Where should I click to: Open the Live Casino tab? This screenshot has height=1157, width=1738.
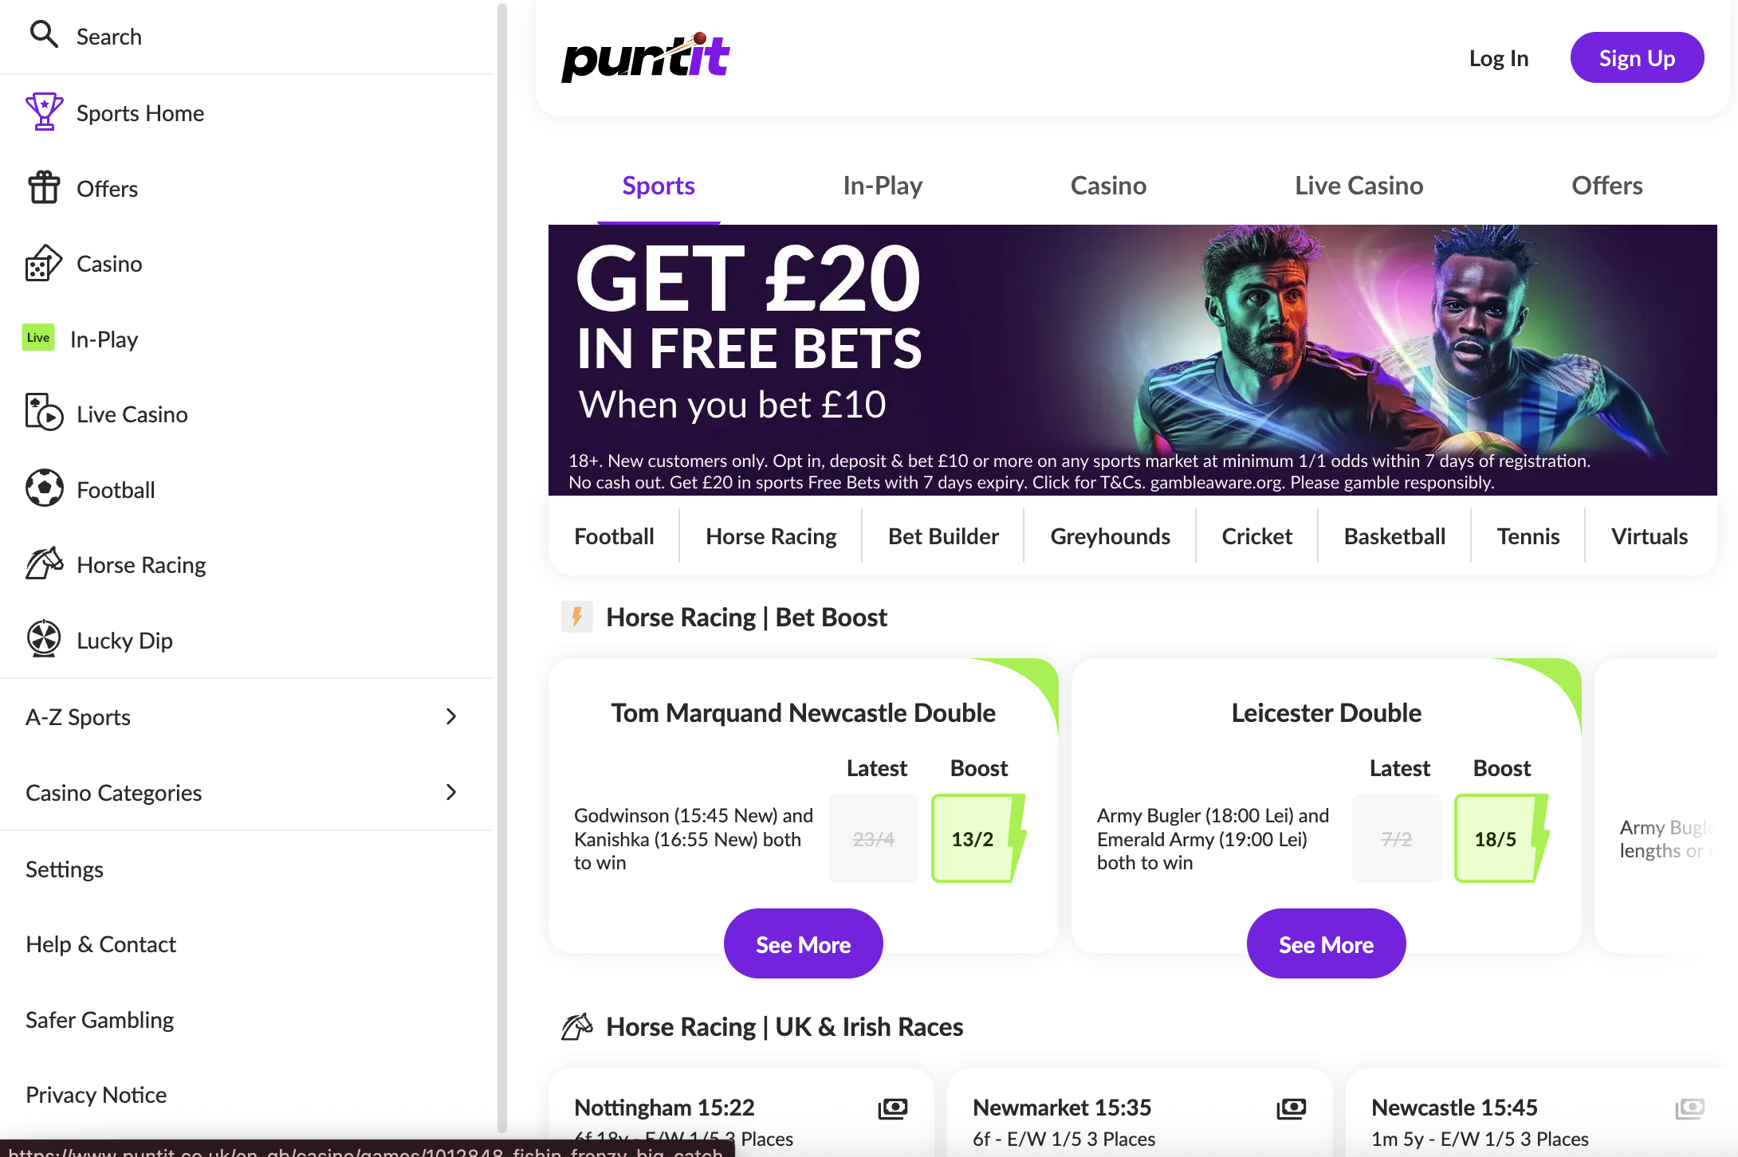tap(1358, 185)
